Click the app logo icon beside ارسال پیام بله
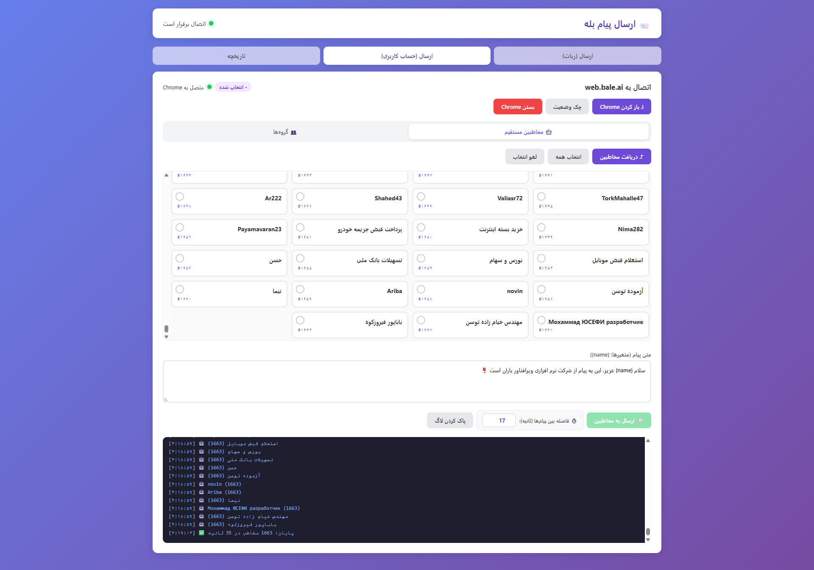814x570 pixels. [644, 25]
